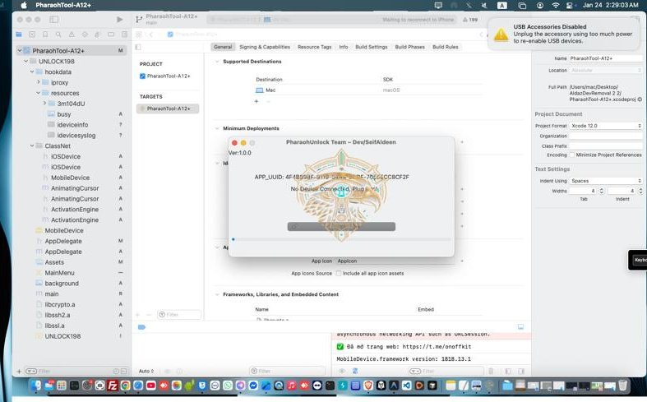Screen dimensions: 647x402
Task: Open FileZilla from the Dock
Action: [113, 386]
